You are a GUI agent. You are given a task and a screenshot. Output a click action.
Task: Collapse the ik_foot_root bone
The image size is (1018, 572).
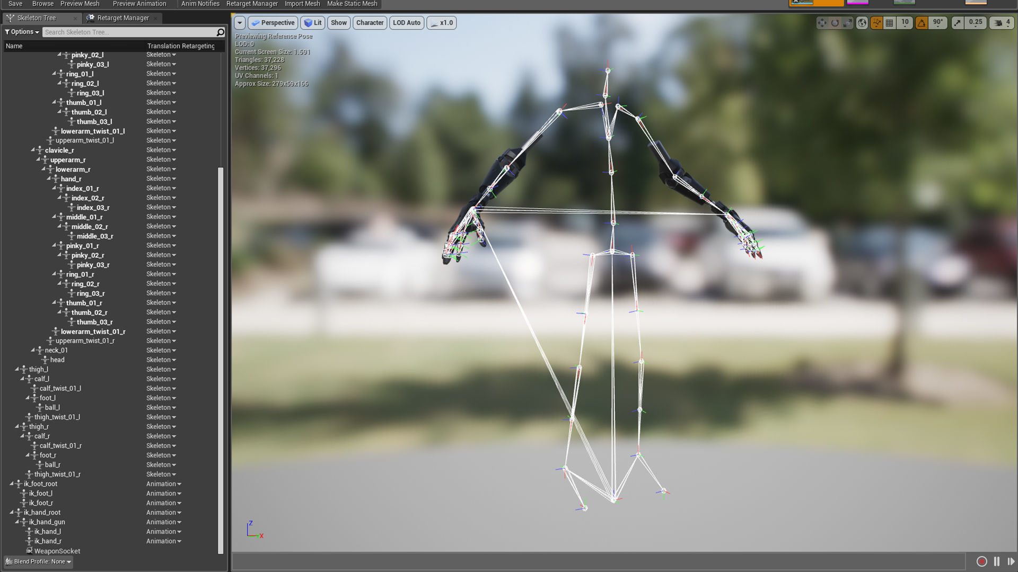(x=12, y=484)
